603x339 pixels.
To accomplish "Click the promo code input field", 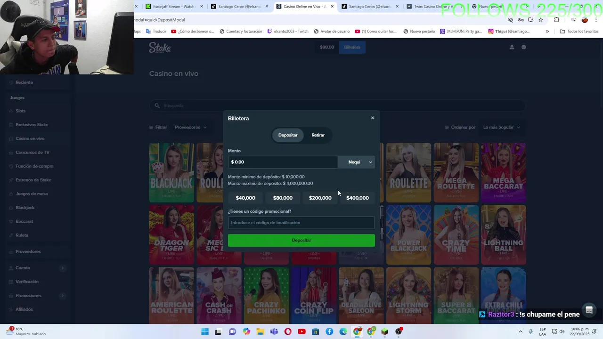I will coord(301,223).
